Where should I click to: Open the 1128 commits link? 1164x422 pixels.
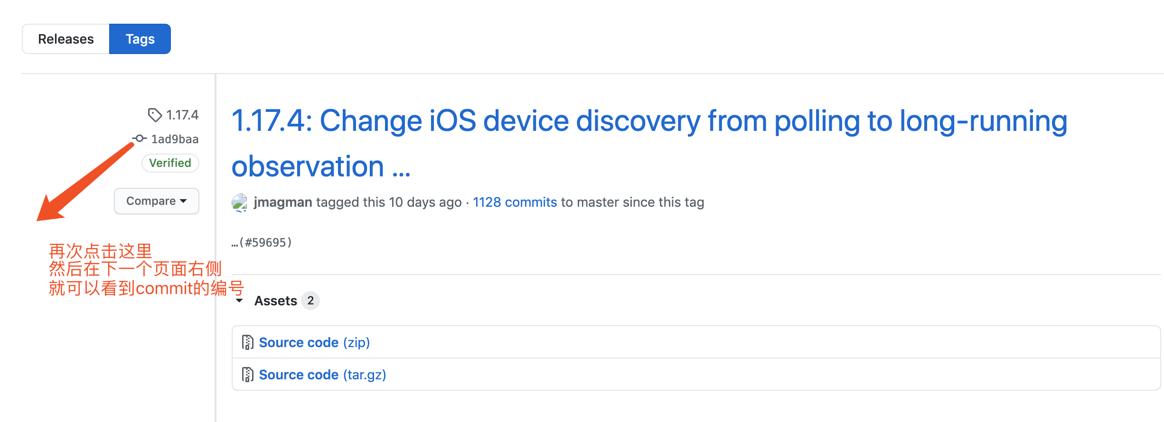tap(515, 202)
